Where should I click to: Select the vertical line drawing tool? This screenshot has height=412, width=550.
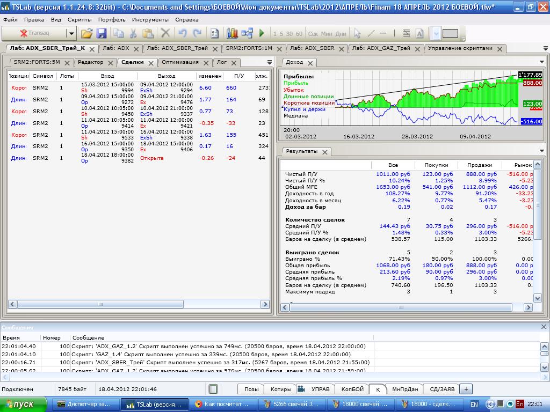(x=394, y=34)
